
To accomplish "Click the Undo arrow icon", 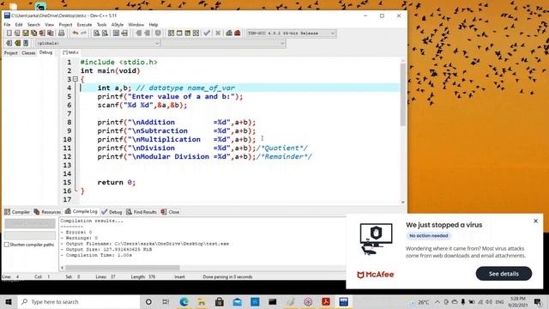I will [x=75, y=33].
